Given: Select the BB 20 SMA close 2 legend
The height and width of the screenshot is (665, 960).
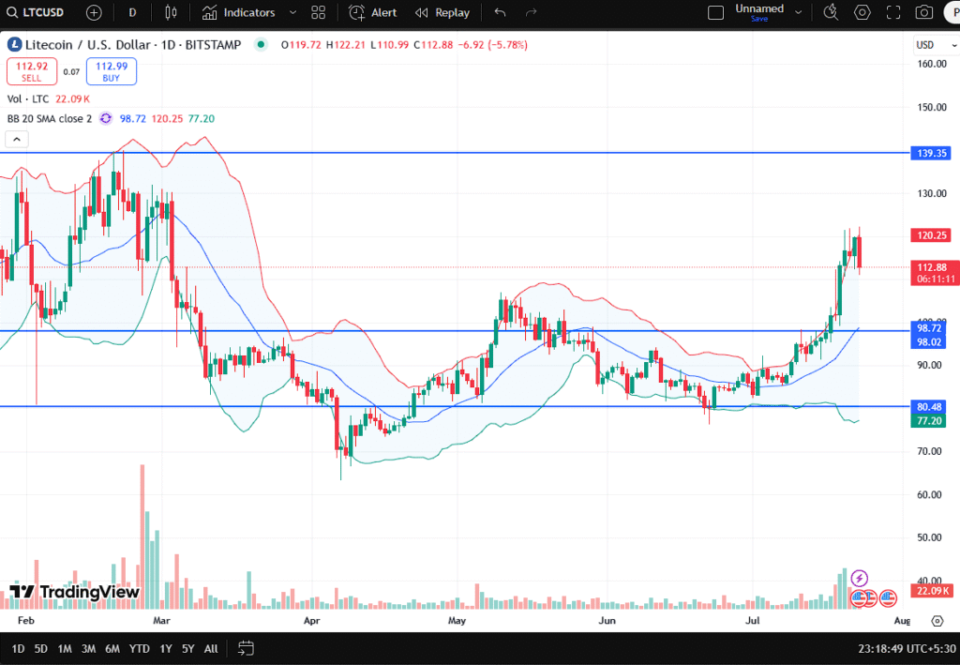Looking at the screenshot, I should tap(50, 118).
